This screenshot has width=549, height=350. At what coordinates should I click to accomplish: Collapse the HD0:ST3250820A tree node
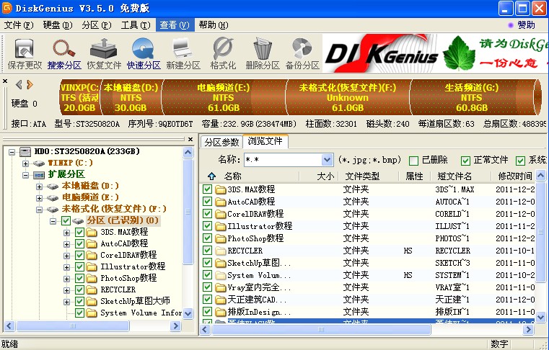point(12,152)
